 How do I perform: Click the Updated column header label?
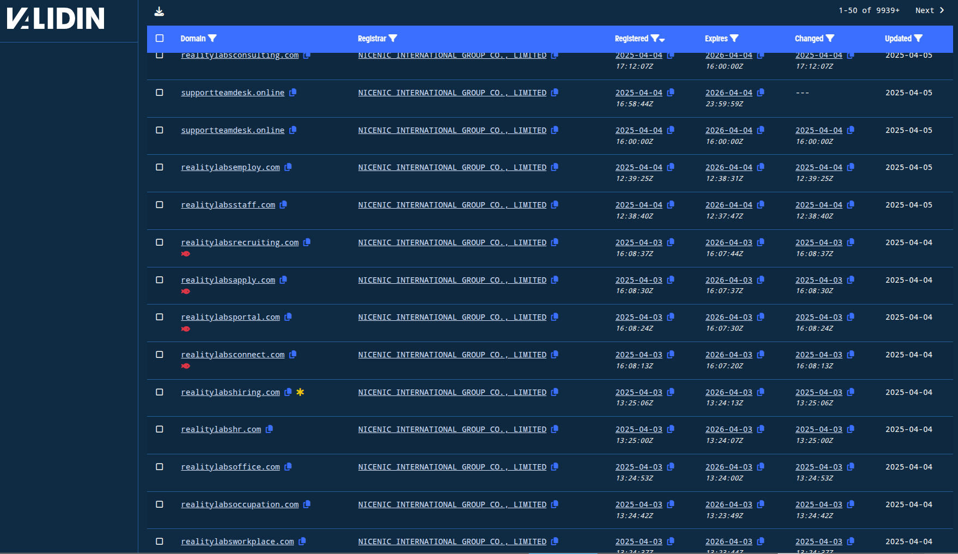click(x=898, y=38)
